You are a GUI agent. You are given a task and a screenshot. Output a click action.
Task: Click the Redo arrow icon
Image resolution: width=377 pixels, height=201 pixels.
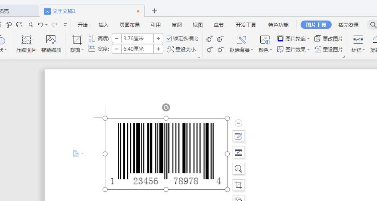[54, 24]
